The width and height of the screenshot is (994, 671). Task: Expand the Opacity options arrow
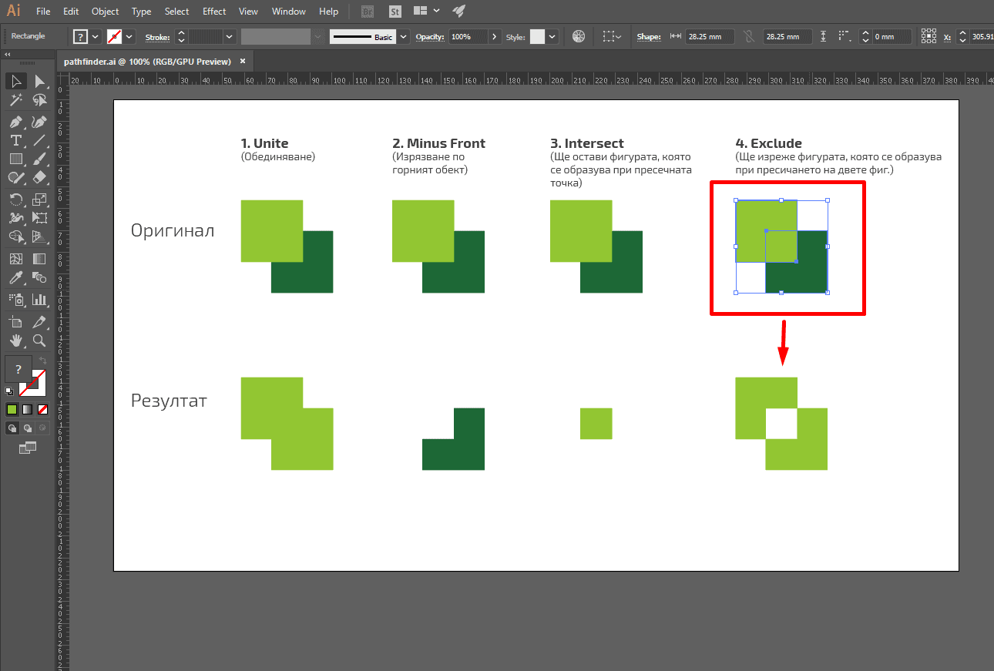pyautogui.click(x=494, y=36)
